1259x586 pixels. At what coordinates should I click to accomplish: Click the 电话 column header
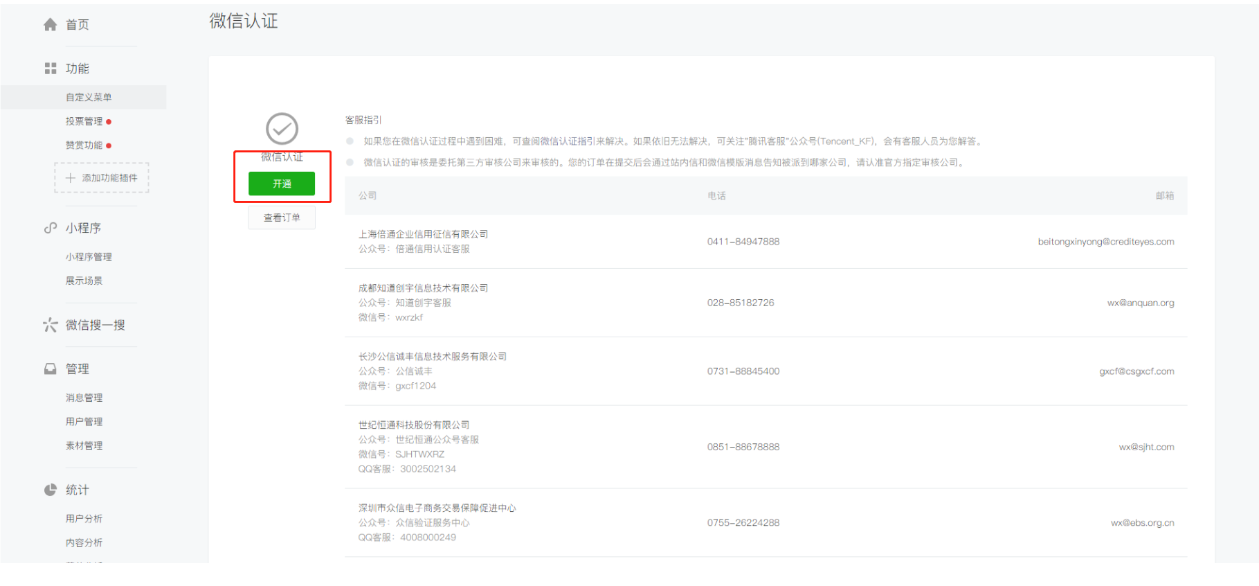click(x=716, y=196)
